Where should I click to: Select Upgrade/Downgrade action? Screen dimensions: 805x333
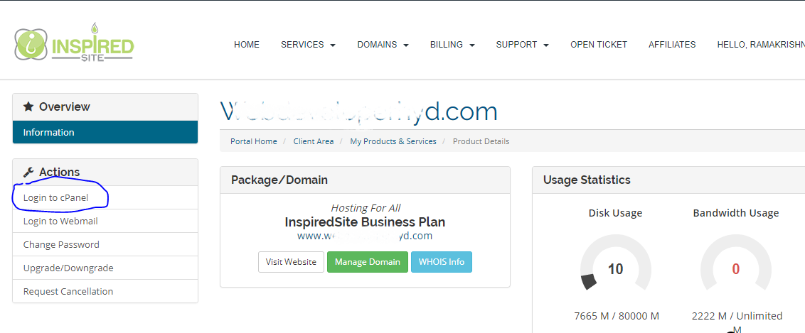(x=105, y=268)
